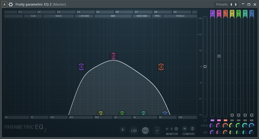Open the Presets menu

click(x=222, y=4)
